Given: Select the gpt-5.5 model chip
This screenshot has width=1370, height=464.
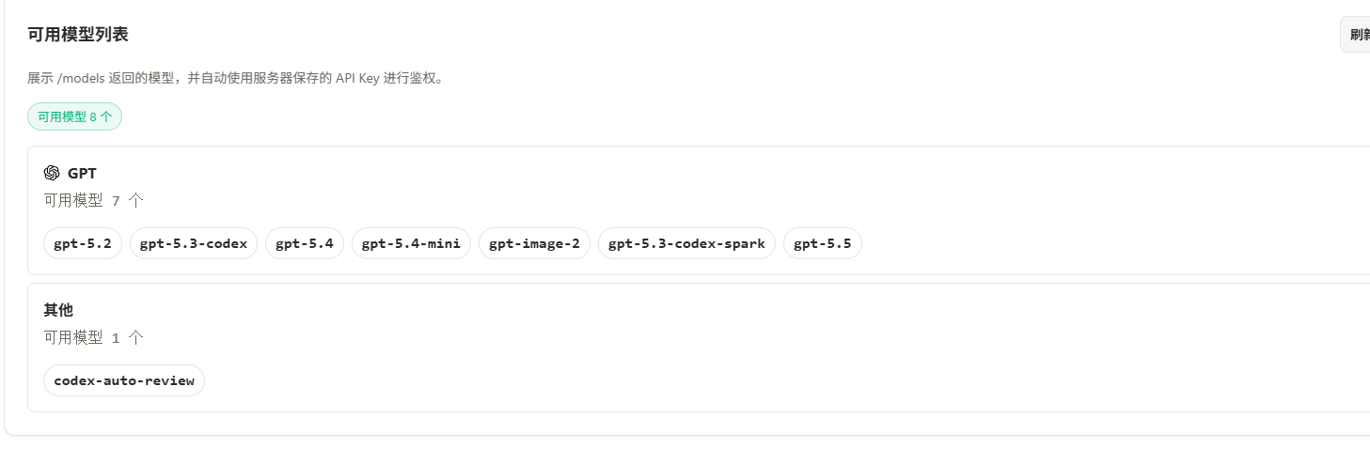Looking at the screenshot, I should 823,244.
